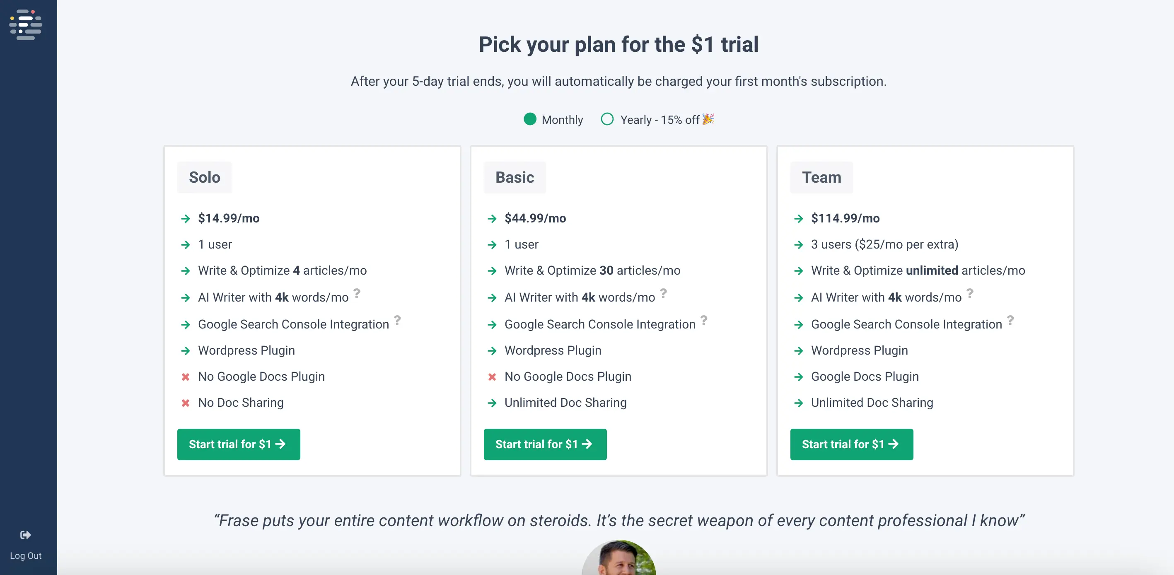Image resolution: width=1174 pixels, height=575 pixels.
Task: Click the Solo plan title badge
Action: pyautogui.click(x=205, y=177)
